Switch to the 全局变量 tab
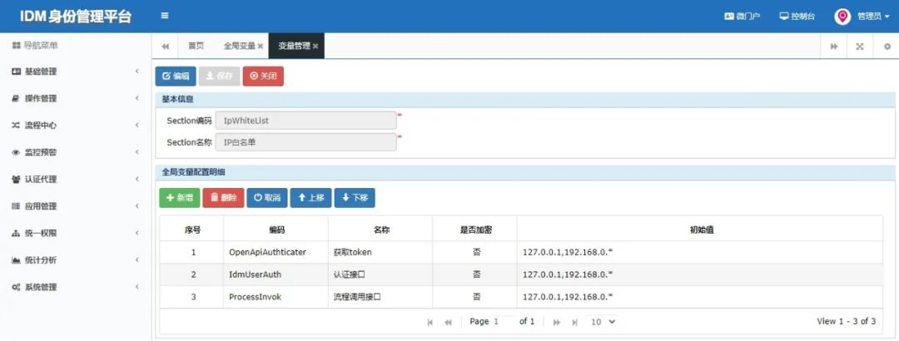This screenshot has height=341, width=899. pos(239,46)
